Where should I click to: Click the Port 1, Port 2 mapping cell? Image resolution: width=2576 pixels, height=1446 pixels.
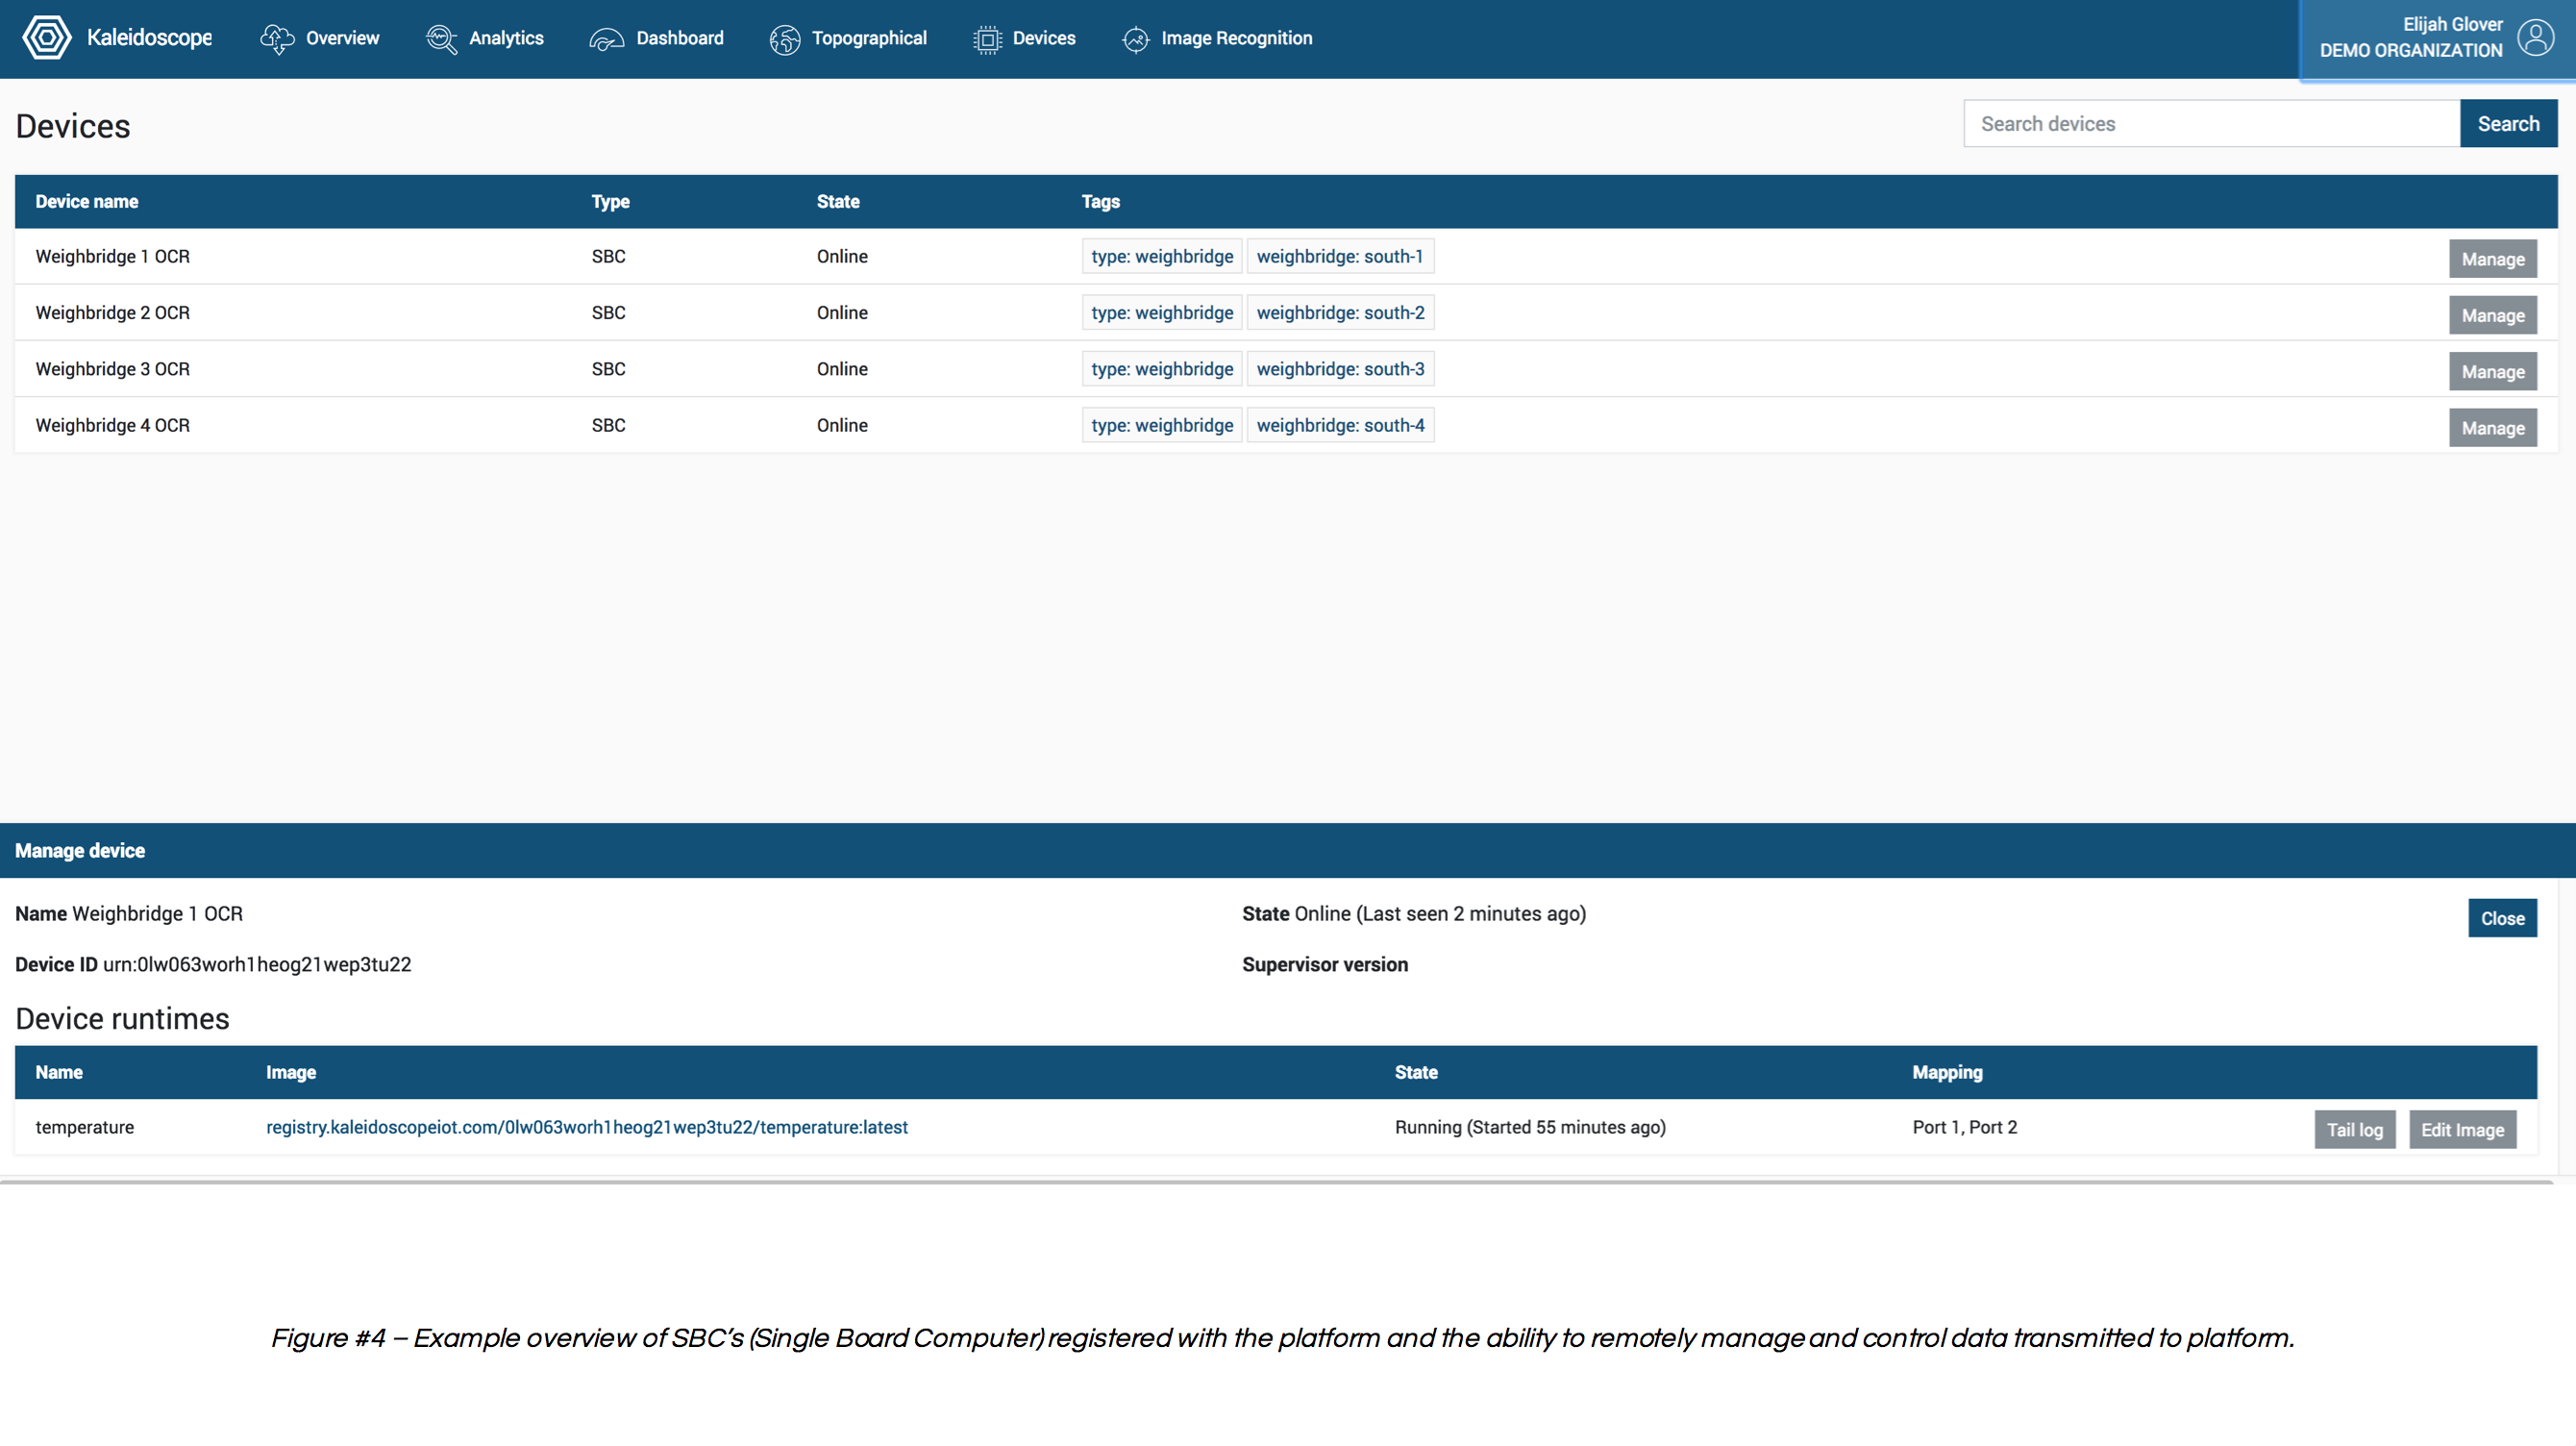1965,1127
